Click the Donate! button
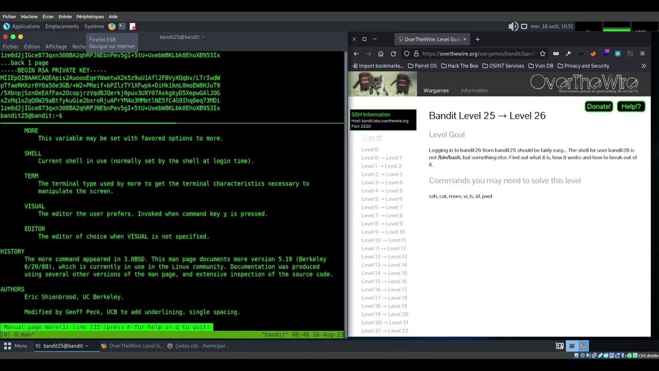This screenshot has height=371, width=659. (598, 107)
